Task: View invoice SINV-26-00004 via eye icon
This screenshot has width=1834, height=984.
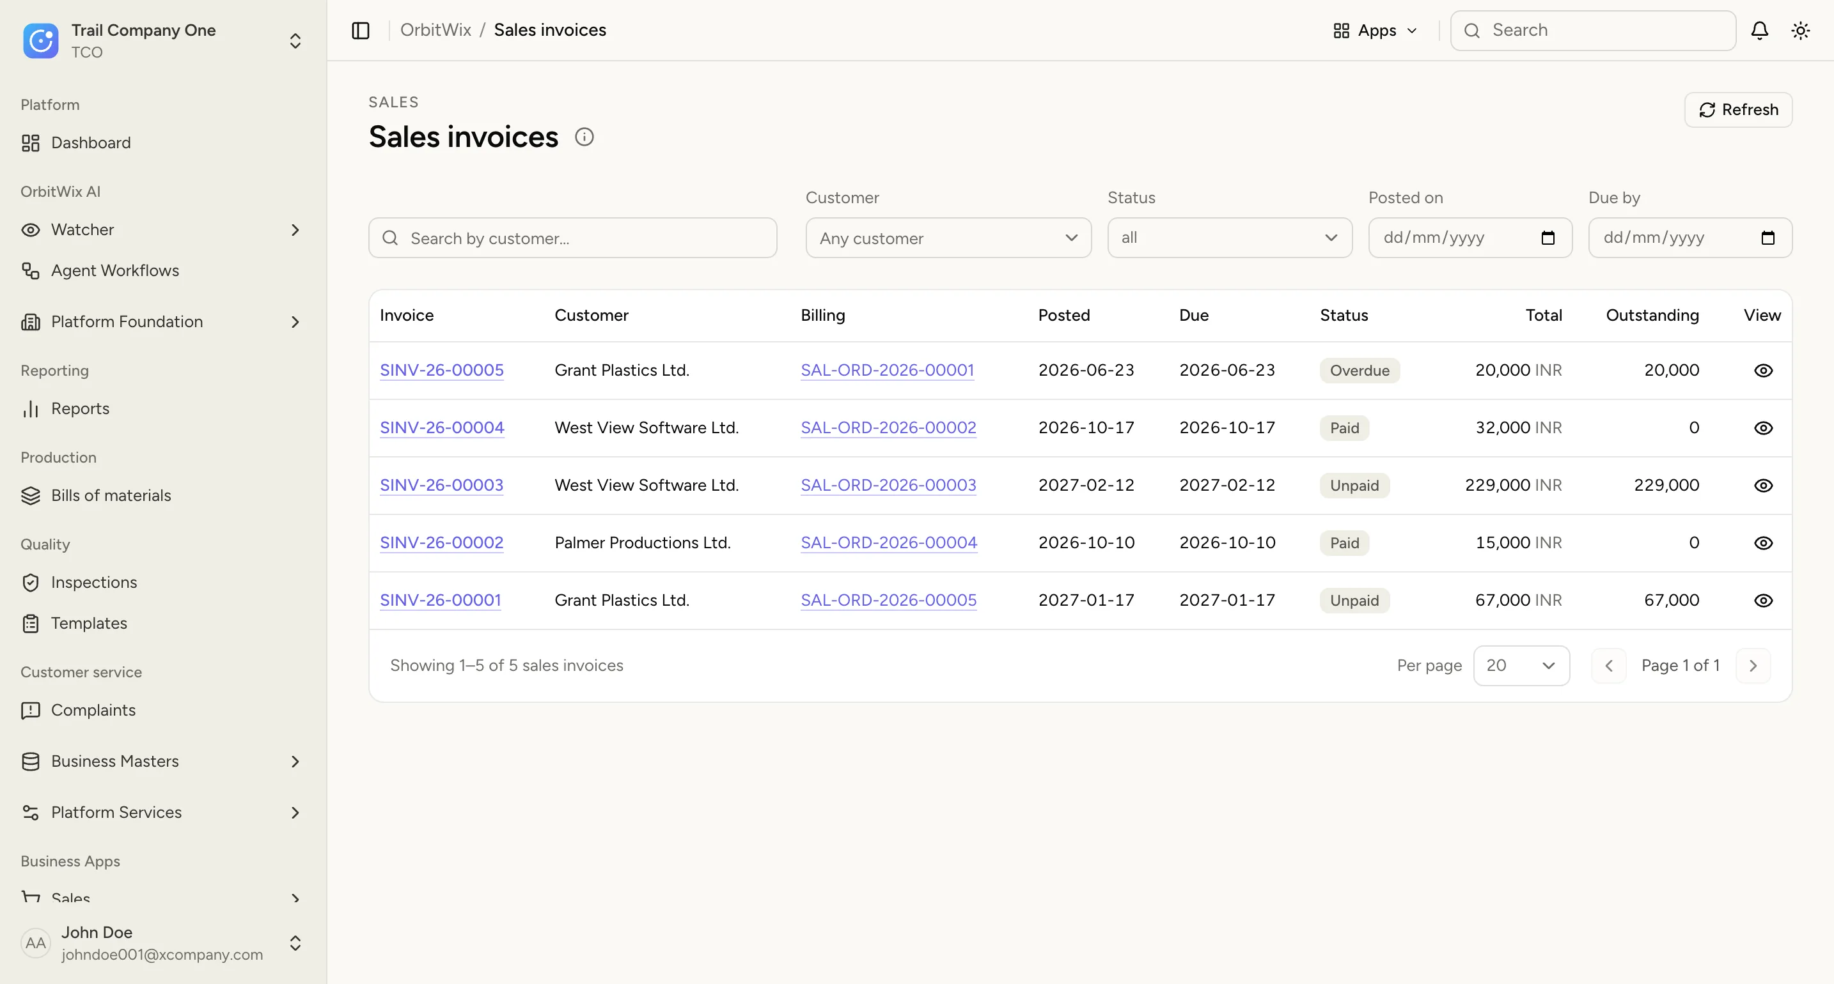Action: coord(1763,427)
